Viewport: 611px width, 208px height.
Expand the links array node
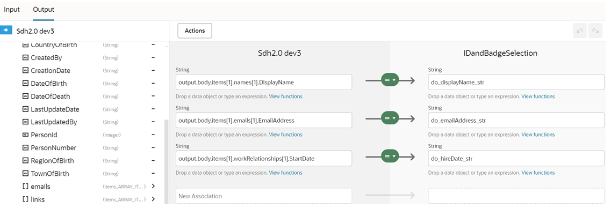click(x=153, y=199)
